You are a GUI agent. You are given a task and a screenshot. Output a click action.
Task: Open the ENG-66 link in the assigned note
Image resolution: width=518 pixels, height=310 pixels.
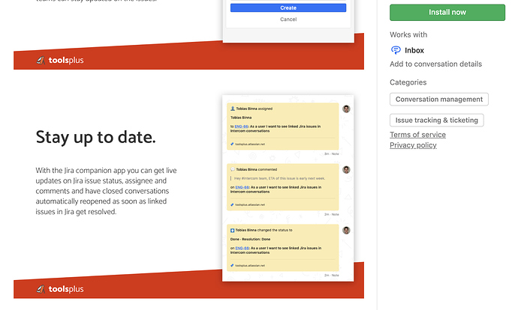241,127
